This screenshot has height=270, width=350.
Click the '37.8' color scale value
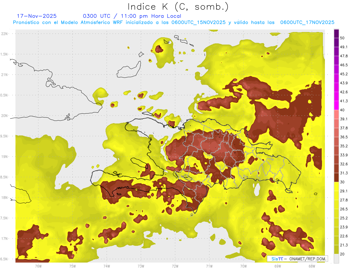coord(344,128)
